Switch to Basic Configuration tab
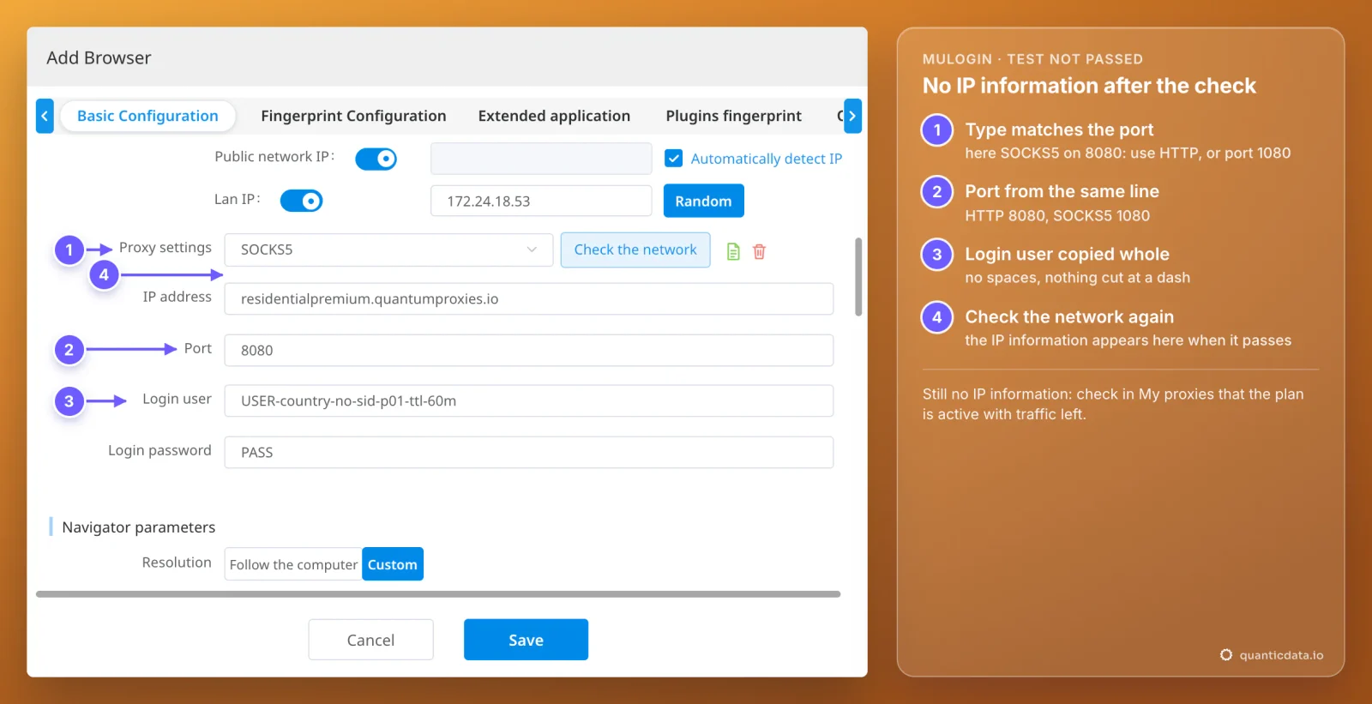1372x704 pixels. click(x=147, y=116)
